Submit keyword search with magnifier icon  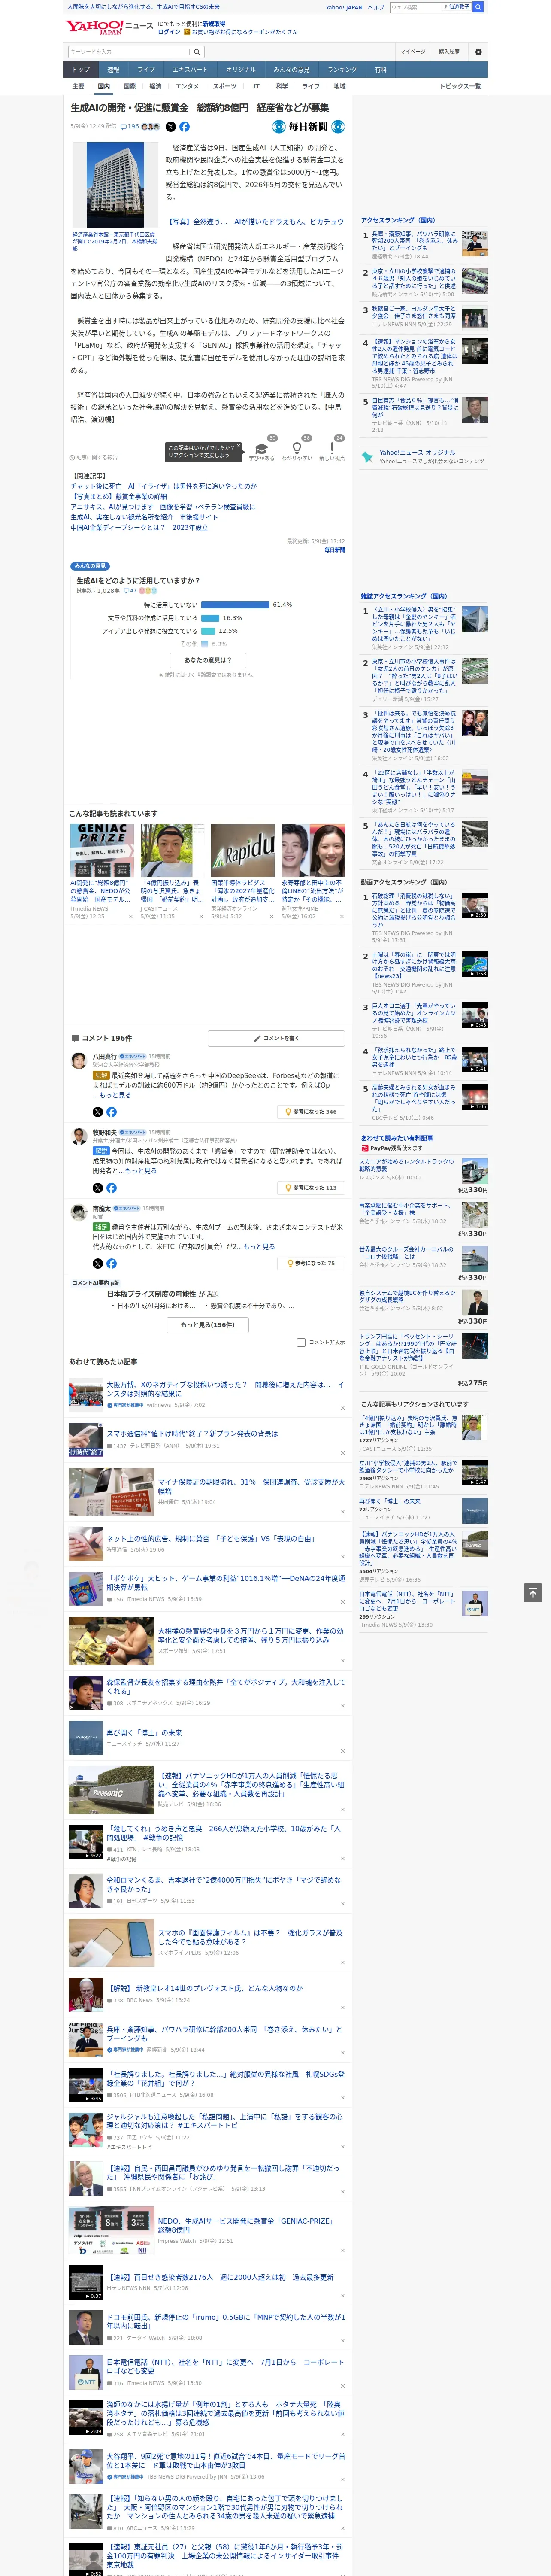coord(197,52)
